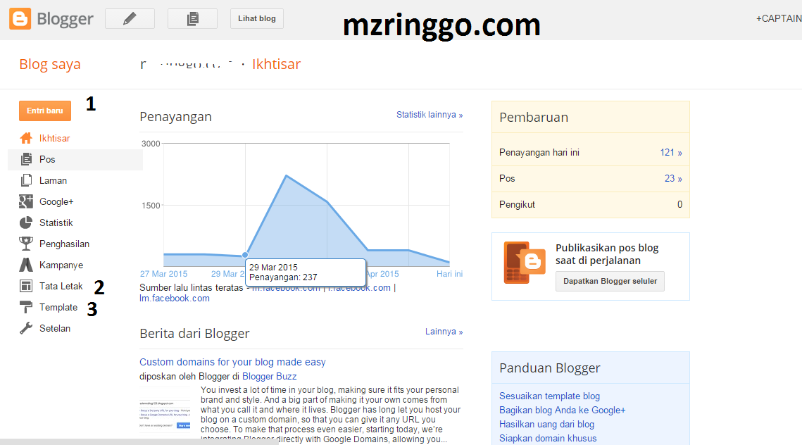Click the Dapatkan Blogger seluler button
The height and width of the screenshot is (445, 802).
point(610,282)
